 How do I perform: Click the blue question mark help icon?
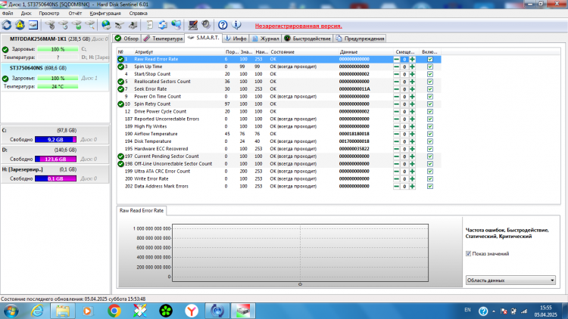coord(223,25)
